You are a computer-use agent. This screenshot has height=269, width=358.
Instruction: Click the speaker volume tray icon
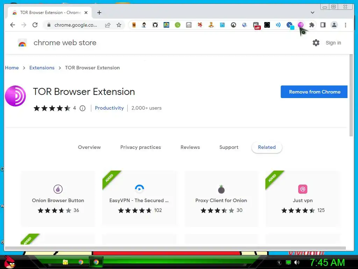297,262
